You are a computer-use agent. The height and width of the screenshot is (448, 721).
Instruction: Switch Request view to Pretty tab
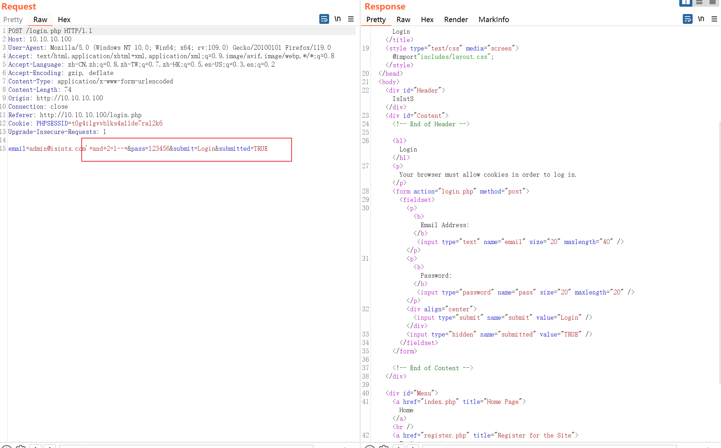[13, 20]
